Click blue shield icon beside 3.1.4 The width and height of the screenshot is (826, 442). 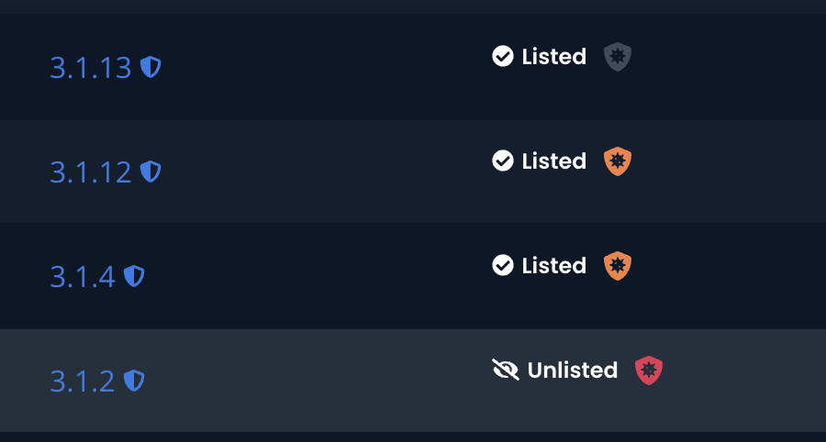135,276
